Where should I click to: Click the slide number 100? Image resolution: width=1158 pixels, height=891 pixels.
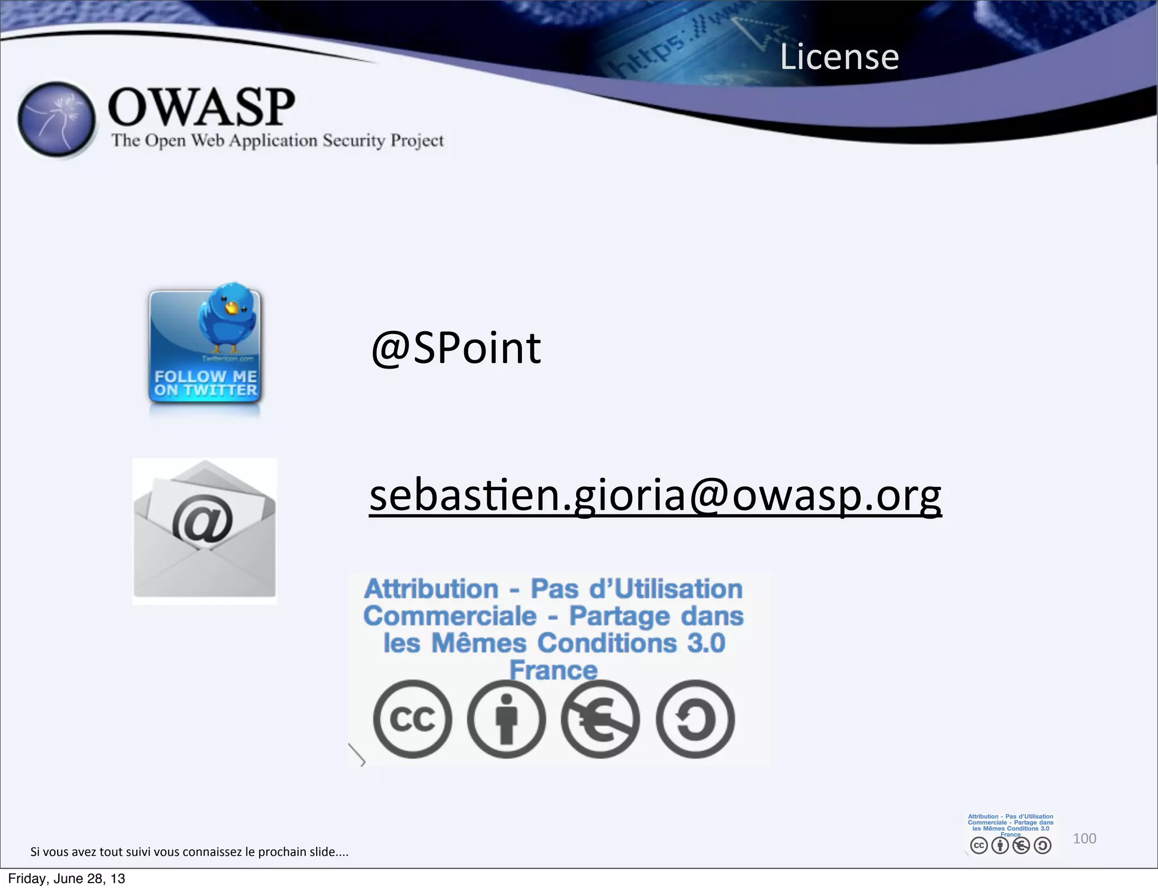pos(1084,838)
